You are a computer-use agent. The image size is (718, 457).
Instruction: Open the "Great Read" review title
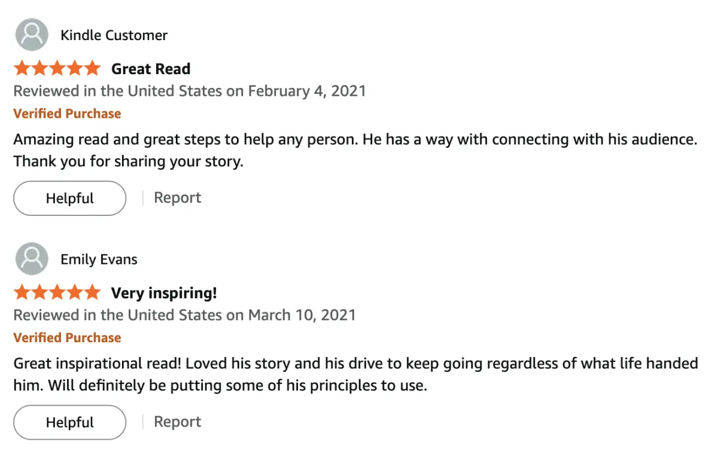point(151,69)
